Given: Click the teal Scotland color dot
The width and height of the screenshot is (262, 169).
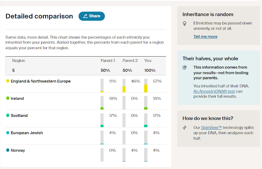Looking at the screenshot, I should pyautogui.click(x=8, y=116).
